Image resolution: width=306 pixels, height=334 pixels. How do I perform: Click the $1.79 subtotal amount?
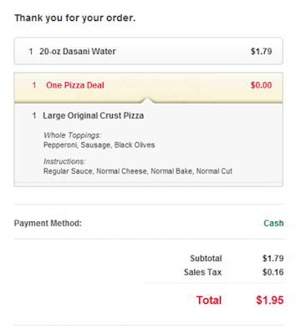273,258
